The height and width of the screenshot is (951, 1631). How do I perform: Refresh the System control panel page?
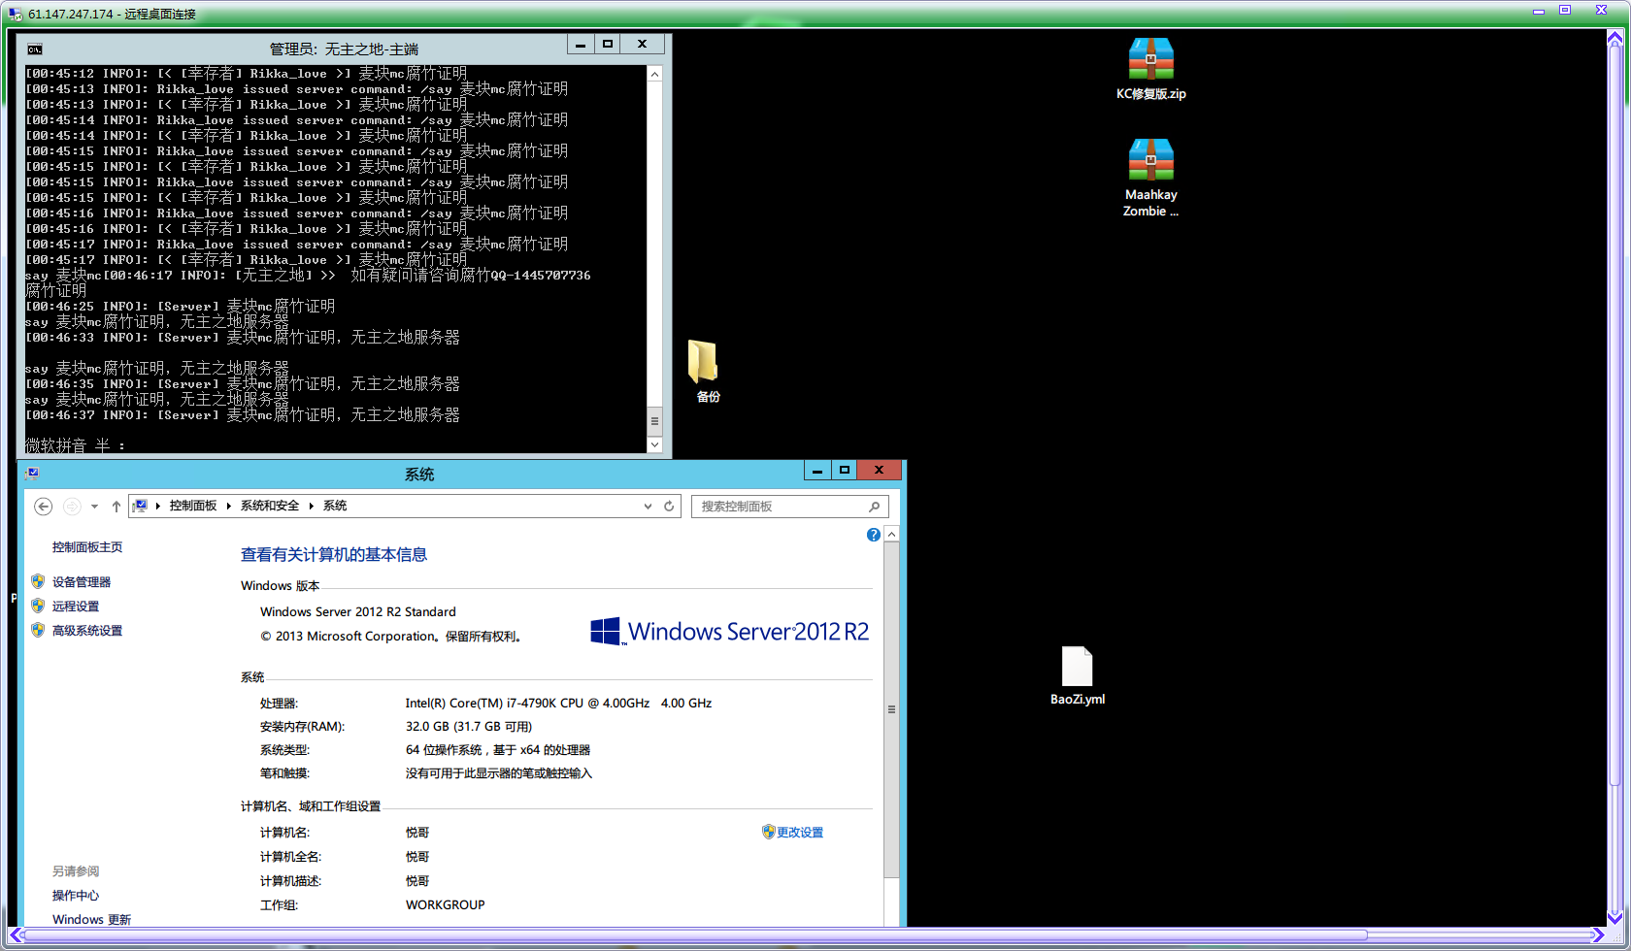click(669, 507)
